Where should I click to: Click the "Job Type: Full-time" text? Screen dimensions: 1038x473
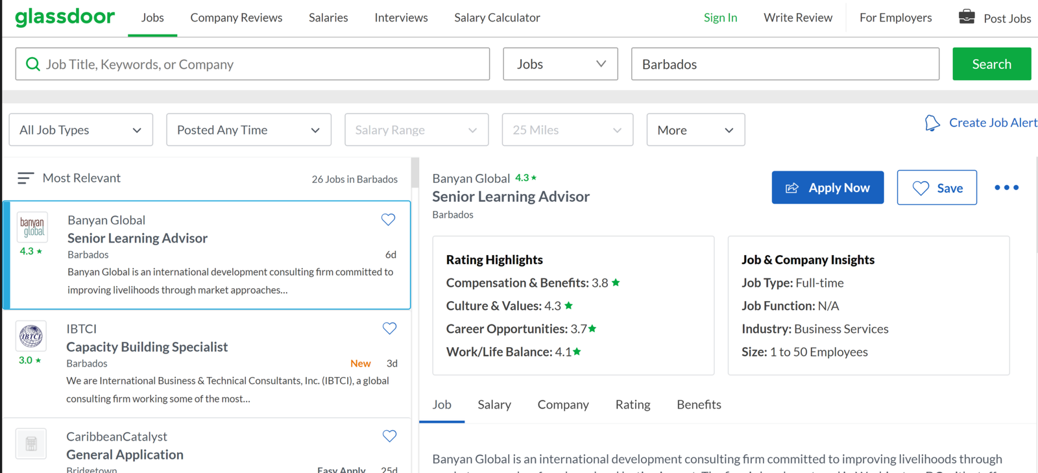[x=793, y=283]
